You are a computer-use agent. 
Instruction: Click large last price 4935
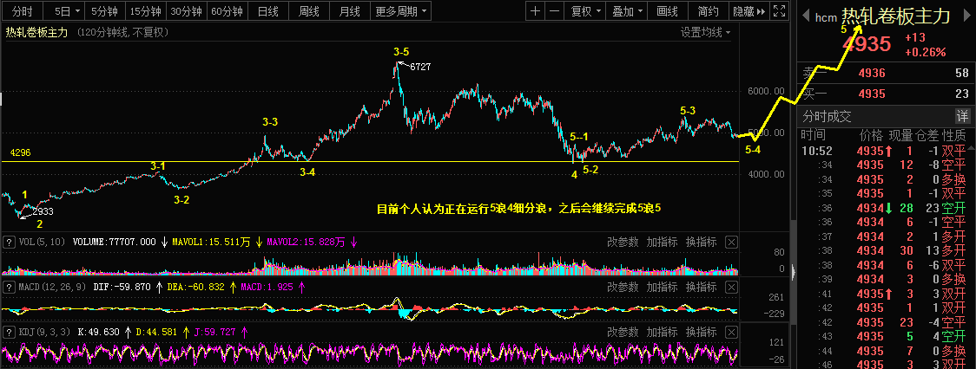(x=867, y=45)
